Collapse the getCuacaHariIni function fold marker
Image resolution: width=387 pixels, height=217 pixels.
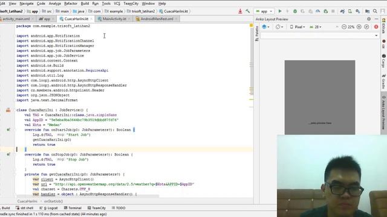(x=15, y=174)
